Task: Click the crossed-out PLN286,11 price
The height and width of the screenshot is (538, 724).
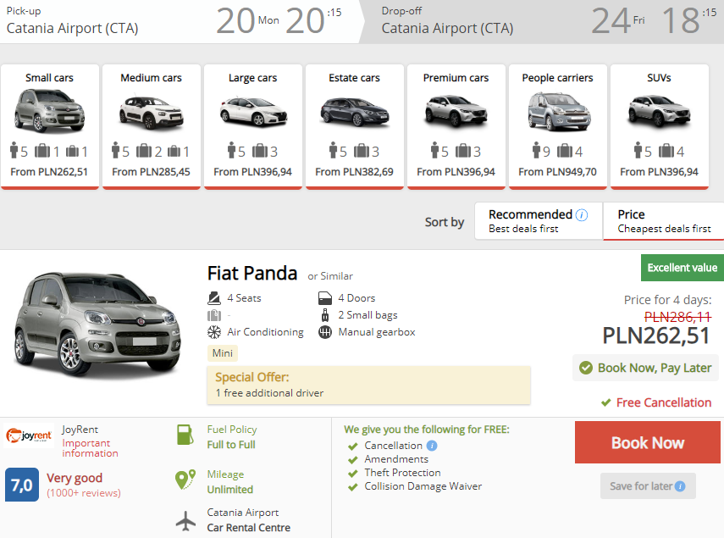Action: pos(677,317)
